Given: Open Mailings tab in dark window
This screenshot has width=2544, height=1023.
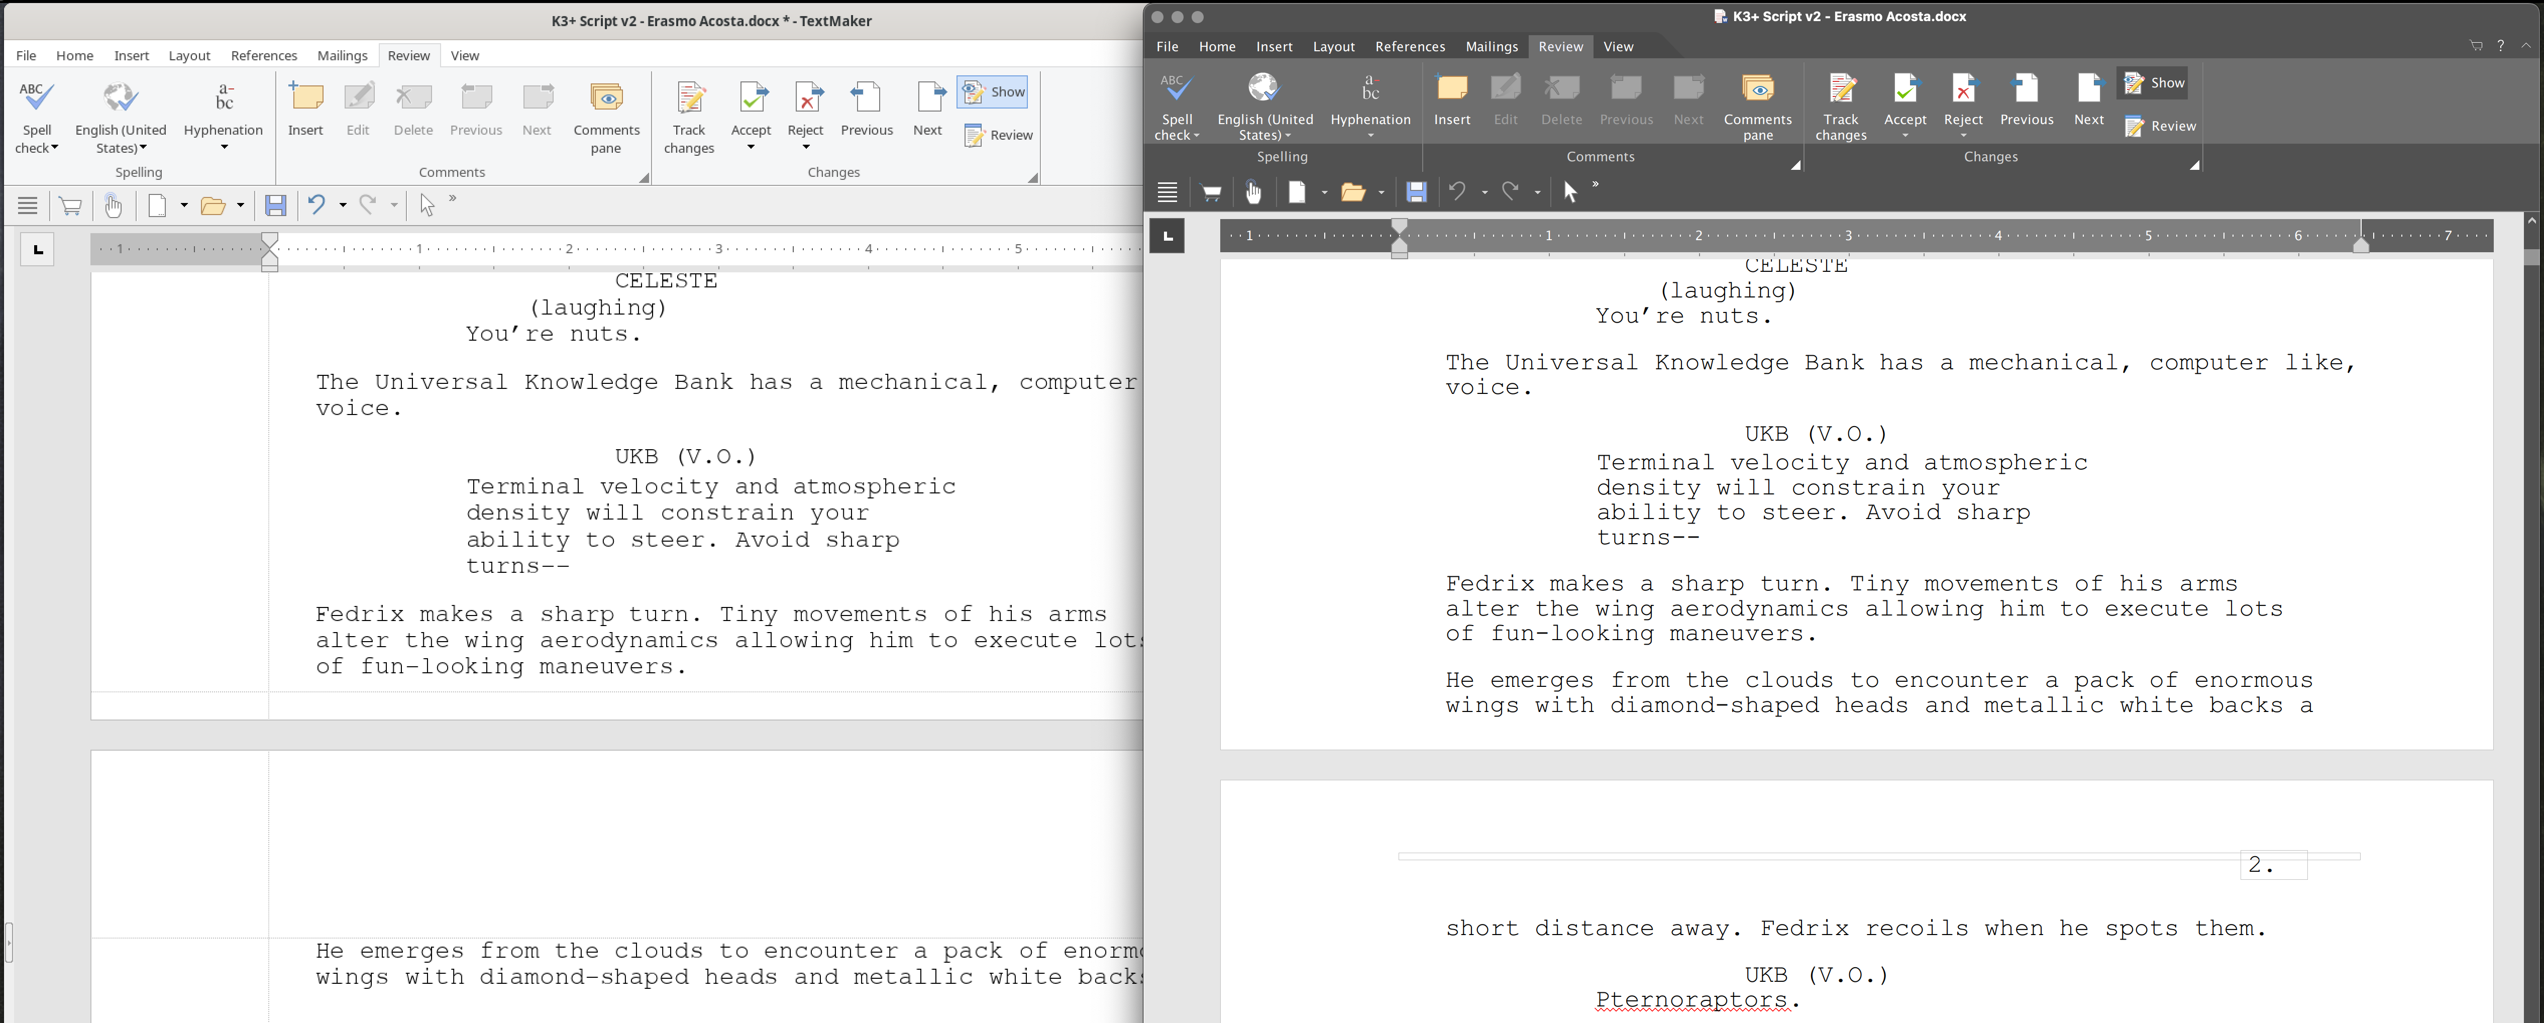Looking at the screenshot, I should [1491, 46].
